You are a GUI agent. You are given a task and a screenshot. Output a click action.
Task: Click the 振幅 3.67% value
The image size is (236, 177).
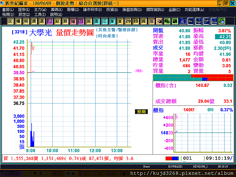(x=225, y=31)
